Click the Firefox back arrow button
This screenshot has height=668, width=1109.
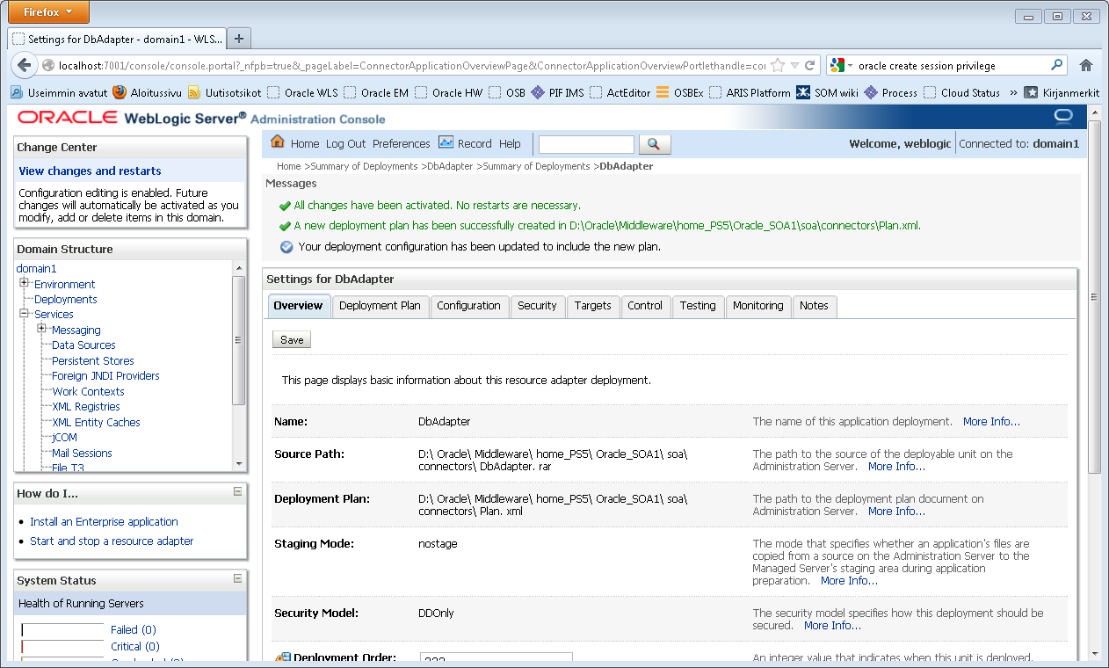(24, 65)
